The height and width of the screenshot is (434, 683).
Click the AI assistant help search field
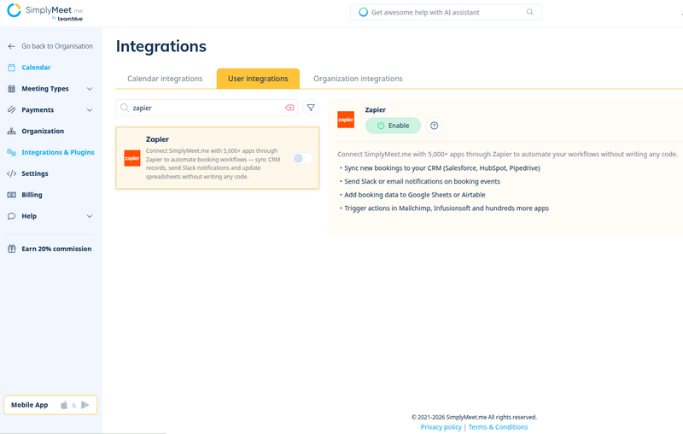(x=446, y=12)
